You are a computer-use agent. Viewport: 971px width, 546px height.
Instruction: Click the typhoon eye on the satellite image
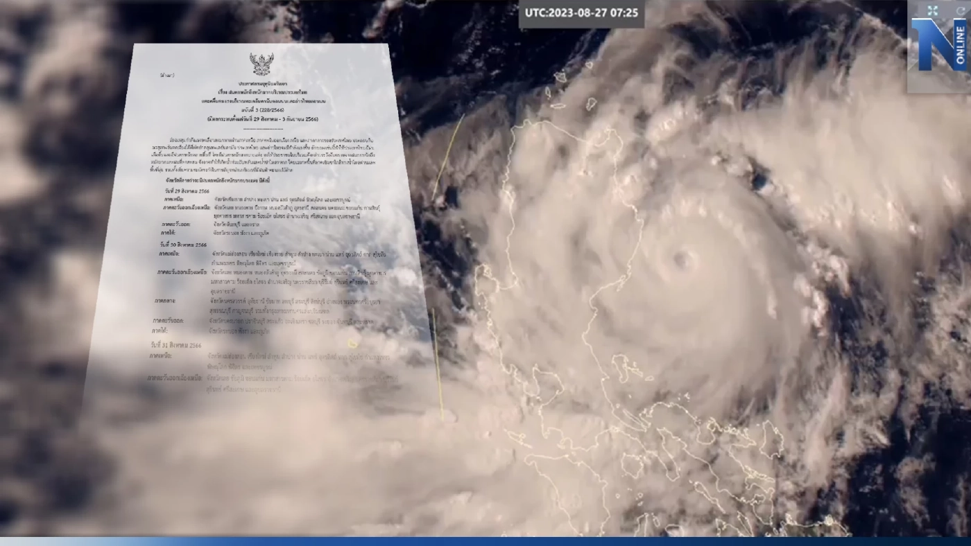click(x=682, y=260)
